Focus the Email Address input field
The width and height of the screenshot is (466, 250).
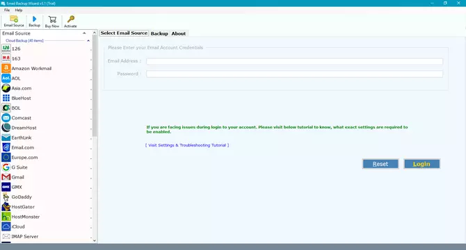coord(294,61)
